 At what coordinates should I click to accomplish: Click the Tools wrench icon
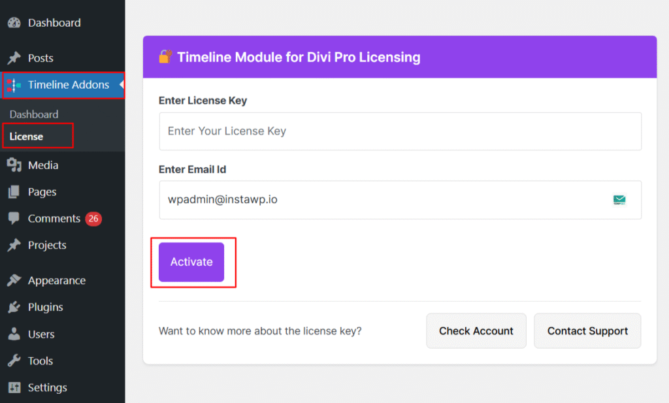click(13, 361)
